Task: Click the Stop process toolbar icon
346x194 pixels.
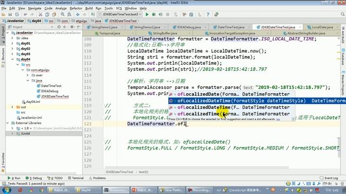Action: coord(168,15)
